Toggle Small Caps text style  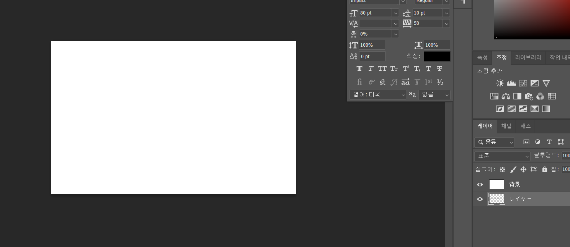pos(394,69)
